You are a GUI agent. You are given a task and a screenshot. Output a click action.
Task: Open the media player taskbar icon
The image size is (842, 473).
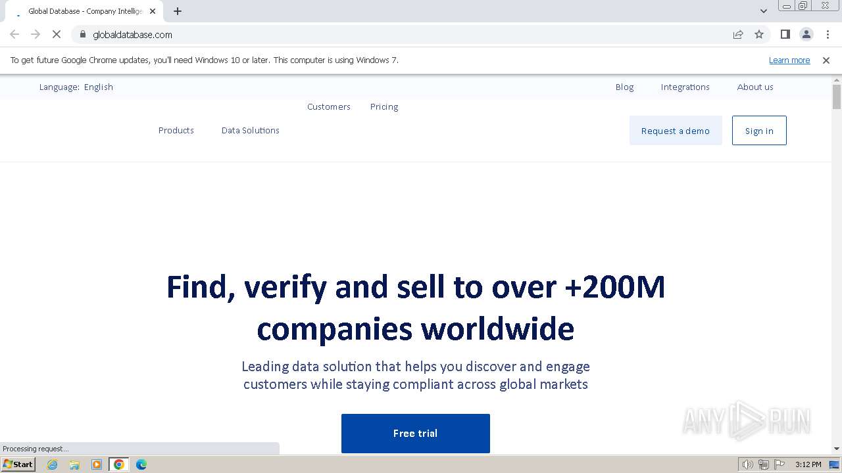(97, 464)
